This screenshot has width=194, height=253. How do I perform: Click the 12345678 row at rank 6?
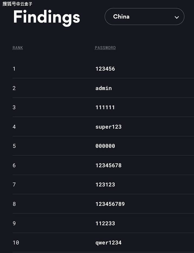point(108,165)
